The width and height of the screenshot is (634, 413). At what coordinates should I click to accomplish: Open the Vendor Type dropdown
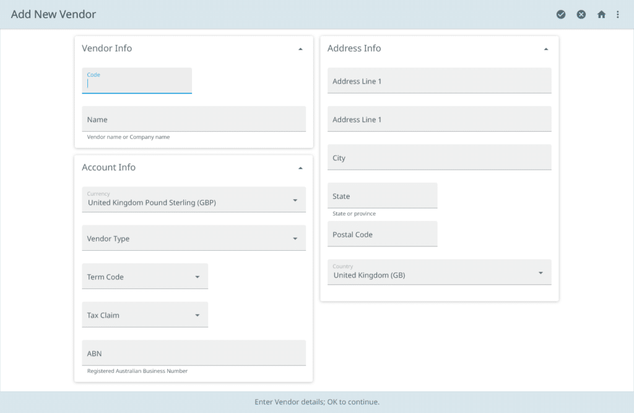coord(194,238)
